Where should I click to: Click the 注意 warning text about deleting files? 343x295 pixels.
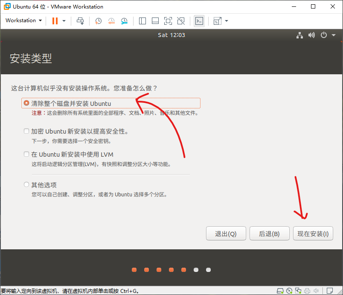pyautogui.click(x=115, y=113)
